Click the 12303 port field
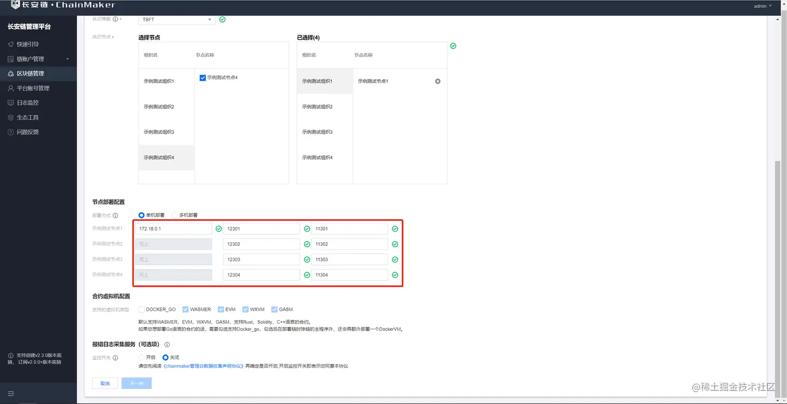The width and height of the screenshot is (787, 404). coord(261,259)
